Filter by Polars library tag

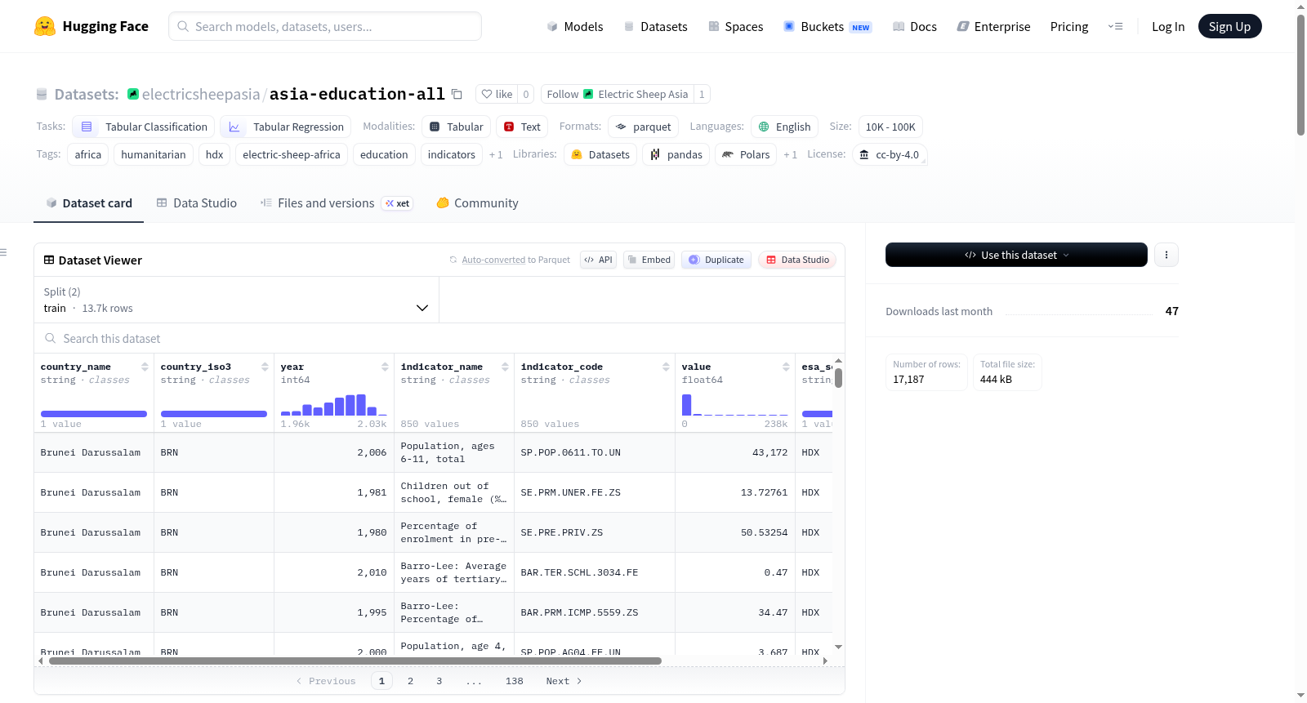coord(746,154)
